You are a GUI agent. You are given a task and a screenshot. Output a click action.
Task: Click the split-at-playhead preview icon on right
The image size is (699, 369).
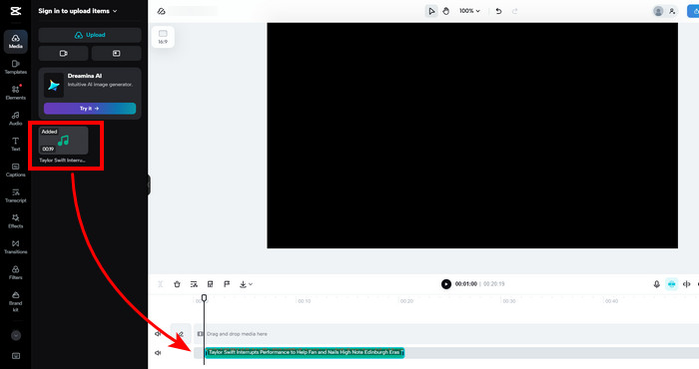[687, 284]
